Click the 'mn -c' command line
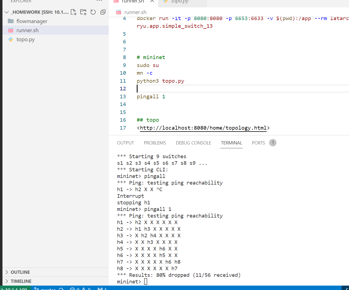Image resolution: width=349 pixels, height=290 pixels. point(145,73)
